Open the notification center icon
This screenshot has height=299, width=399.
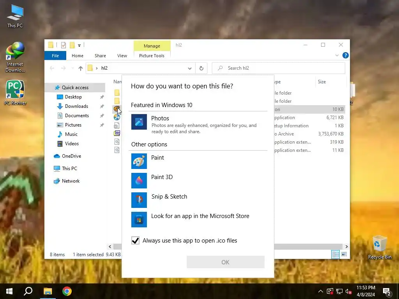[387, 291]
